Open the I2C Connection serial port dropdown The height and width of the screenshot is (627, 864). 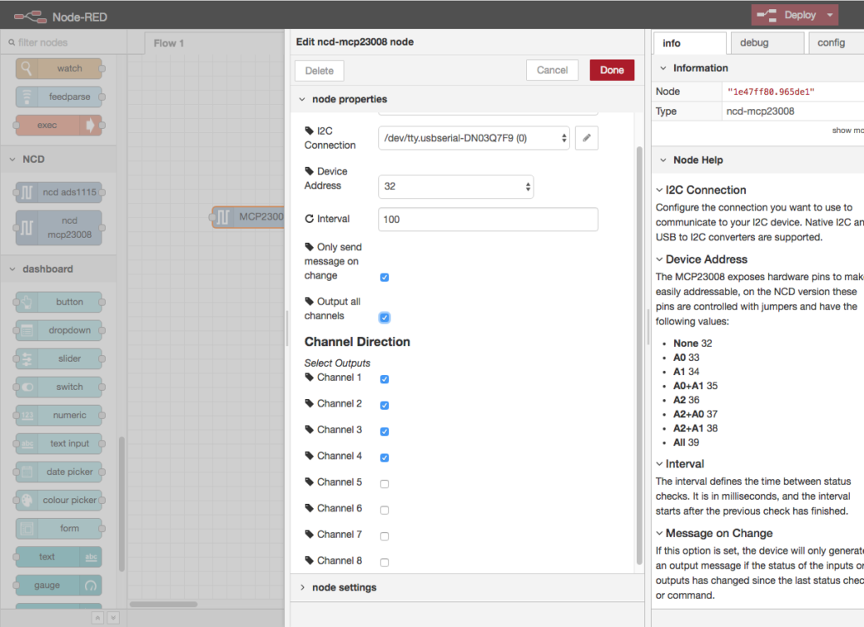[x=472, y=138]
